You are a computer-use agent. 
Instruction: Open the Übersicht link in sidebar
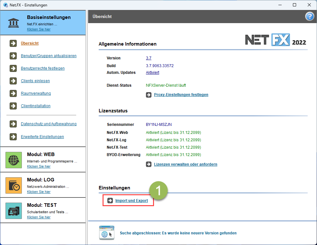pos(30,43)
